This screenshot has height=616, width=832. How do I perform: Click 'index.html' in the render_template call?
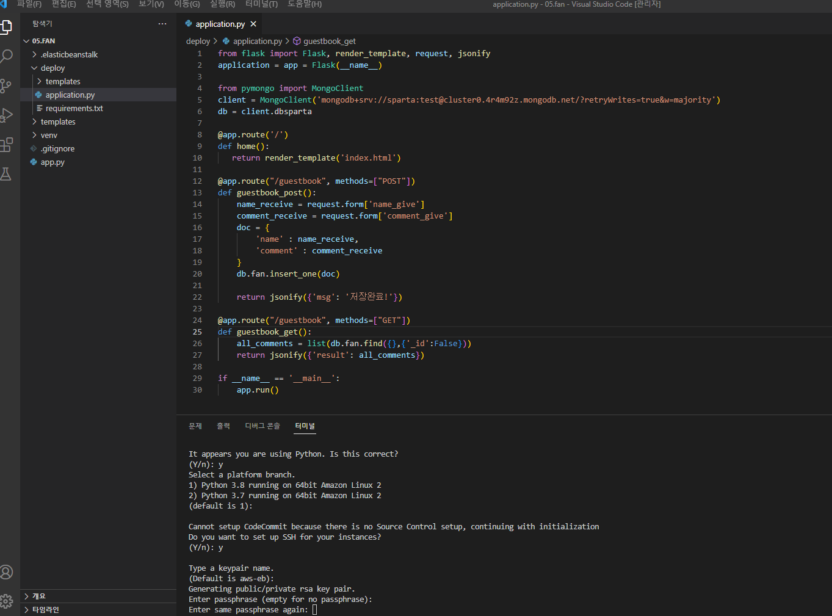[x=368, y=158]
